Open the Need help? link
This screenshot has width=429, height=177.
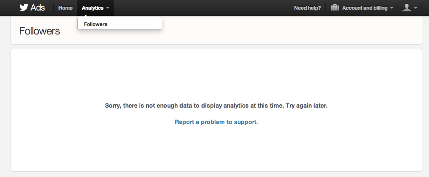(x=307, y=8)
